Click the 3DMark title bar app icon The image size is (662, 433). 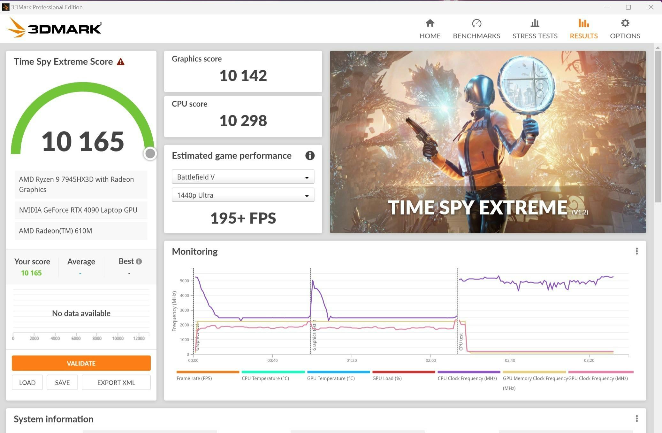5,7
